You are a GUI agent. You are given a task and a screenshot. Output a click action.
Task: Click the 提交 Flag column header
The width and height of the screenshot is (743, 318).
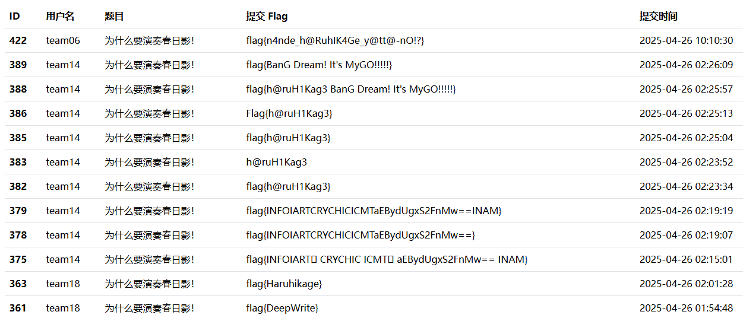pyautogui.click(x=267, y=17)
